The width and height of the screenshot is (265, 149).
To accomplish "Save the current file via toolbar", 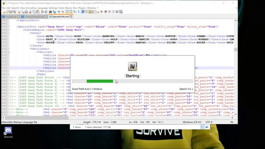I will pos(11,12).
